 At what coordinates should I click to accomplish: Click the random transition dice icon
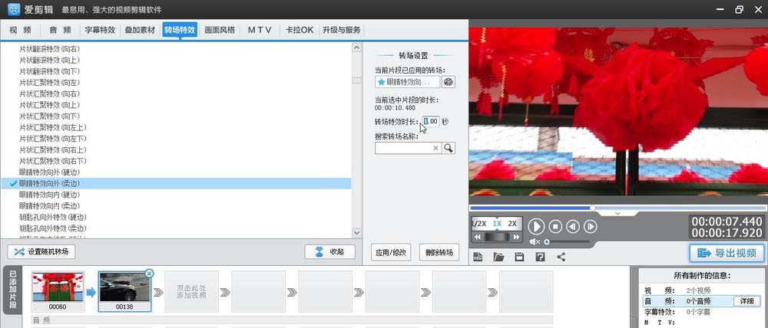tap(449, 82)
